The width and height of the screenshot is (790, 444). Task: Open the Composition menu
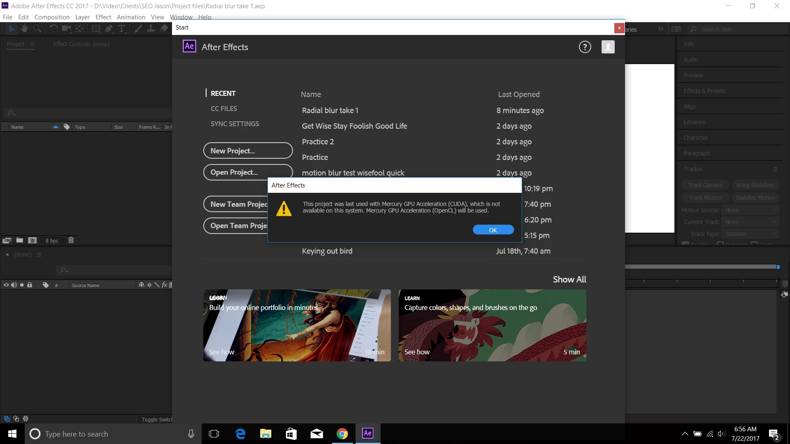click(52, 17)
